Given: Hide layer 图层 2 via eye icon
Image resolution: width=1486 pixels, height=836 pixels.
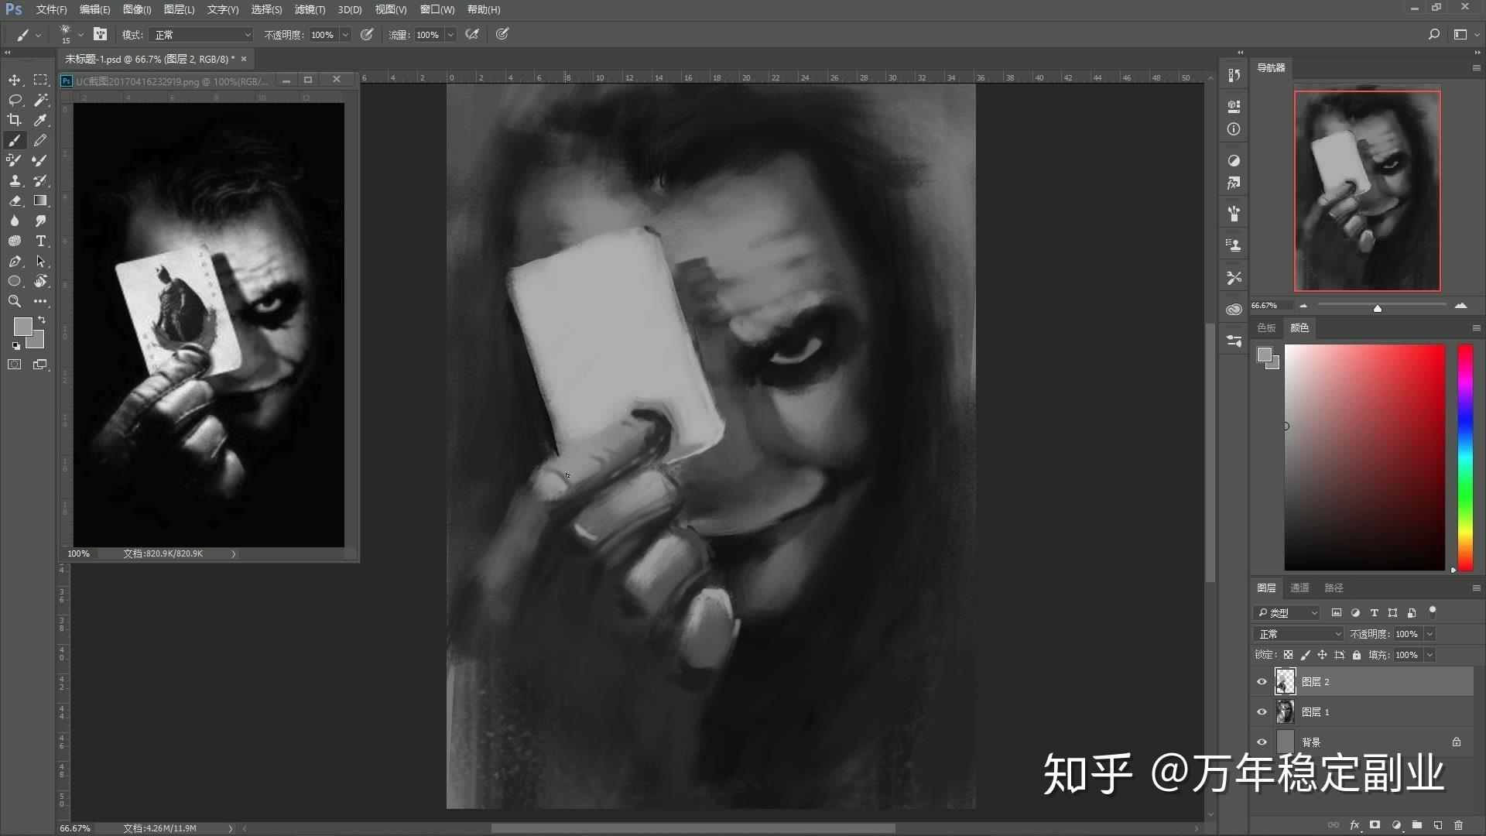Looking at the screenshot, I should pos(1262,682).
